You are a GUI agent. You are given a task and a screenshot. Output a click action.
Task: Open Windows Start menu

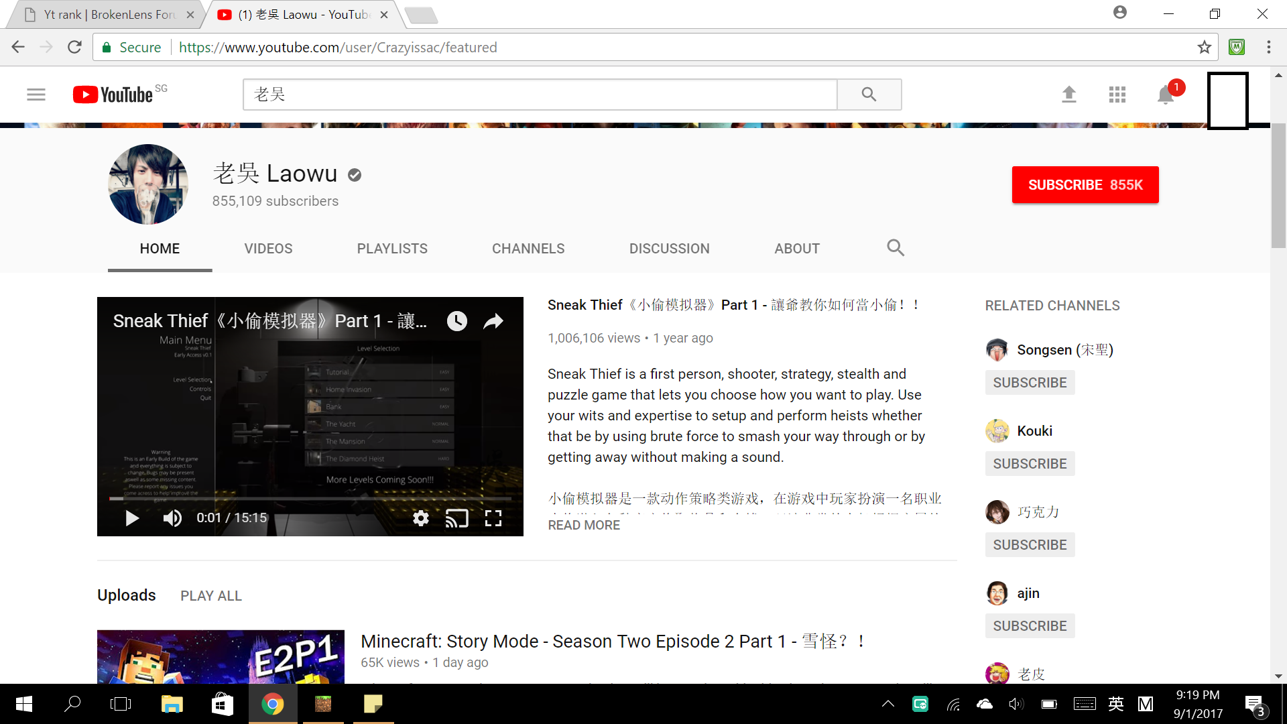point(23,704)
